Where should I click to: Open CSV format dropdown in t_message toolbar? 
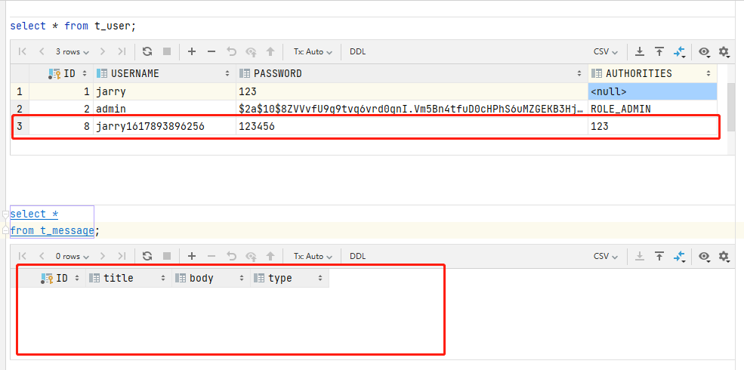coord(606,256)
